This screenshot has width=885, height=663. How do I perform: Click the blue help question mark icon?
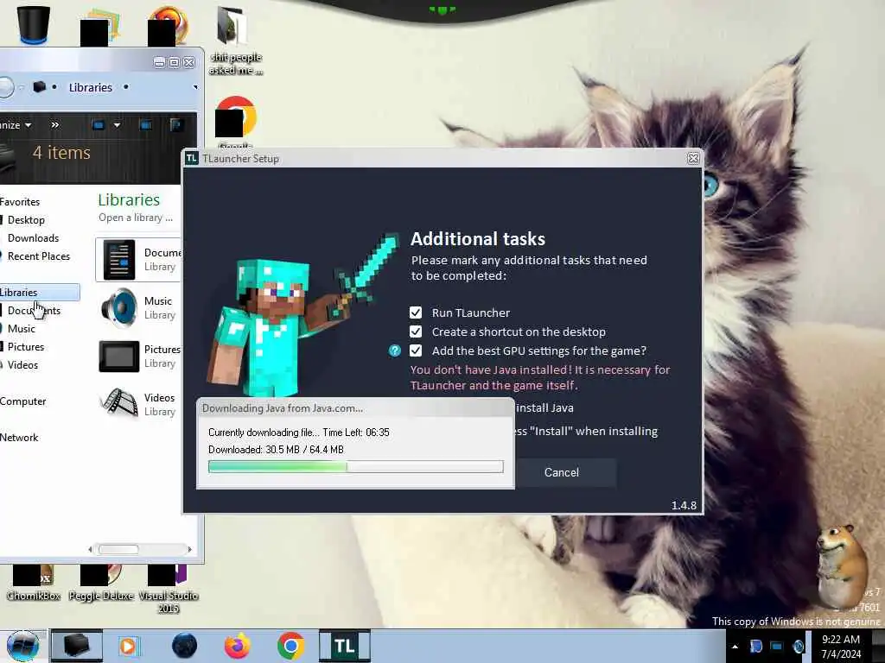[x=394, y=350]
